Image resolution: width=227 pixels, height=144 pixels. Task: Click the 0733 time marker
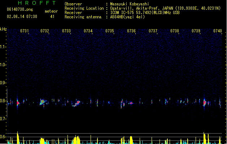(x=66, y=31)
